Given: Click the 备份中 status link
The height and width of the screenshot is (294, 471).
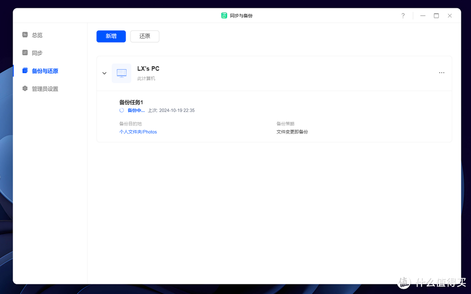Looking at the screenshot, I should (x=135, y=110).
